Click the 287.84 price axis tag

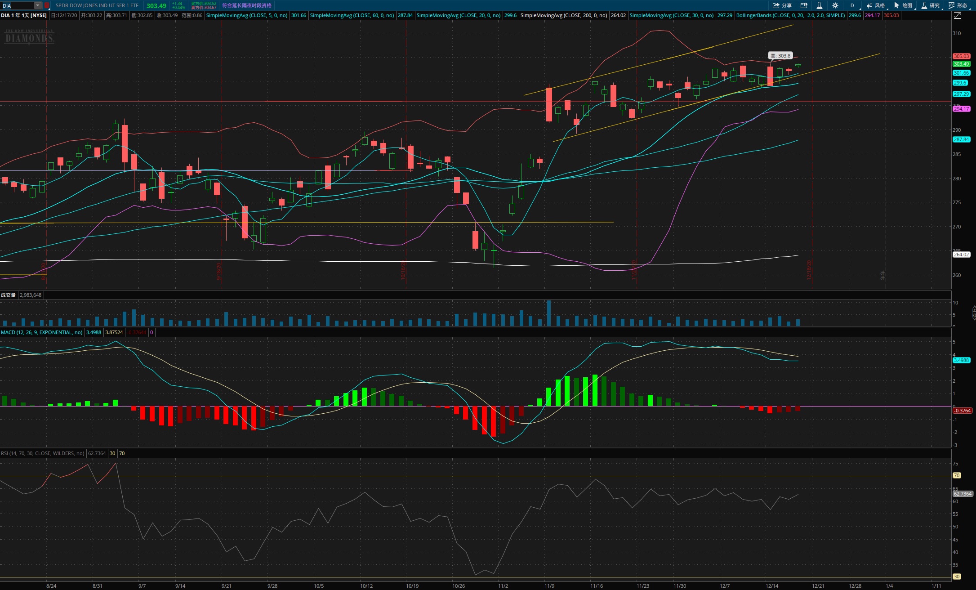(961, 139)
